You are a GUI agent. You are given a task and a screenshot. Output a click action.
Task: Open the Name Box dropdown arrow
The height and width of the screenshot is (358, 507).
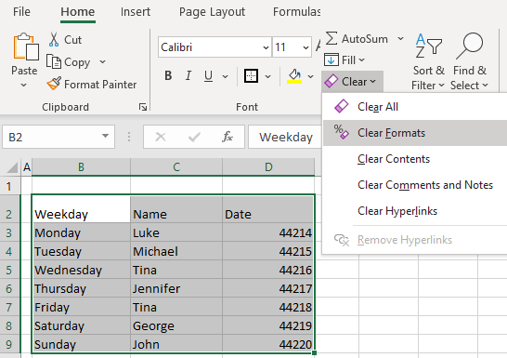tap(105, 137)
